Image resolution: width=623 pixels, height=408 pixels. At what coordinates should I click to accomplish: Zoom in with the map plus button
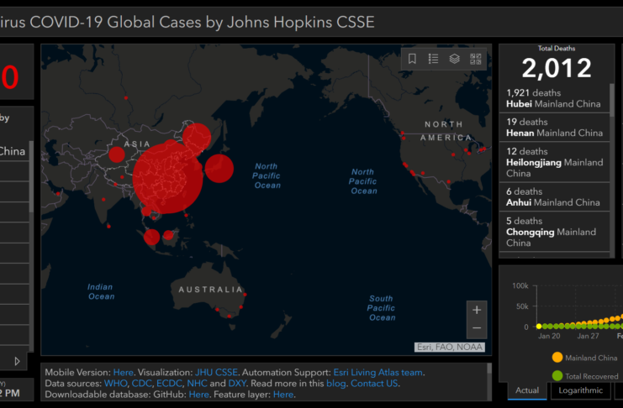(477, 310)
